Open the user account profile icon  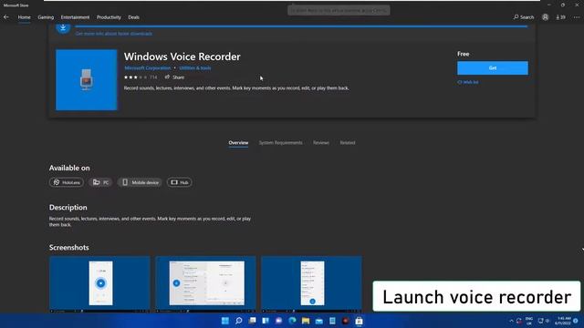click(x=546, y=17)
